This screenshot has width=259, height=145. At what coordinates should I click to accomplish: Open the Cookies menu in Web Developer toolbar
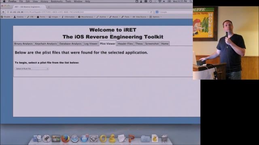(x=20, y=17)
